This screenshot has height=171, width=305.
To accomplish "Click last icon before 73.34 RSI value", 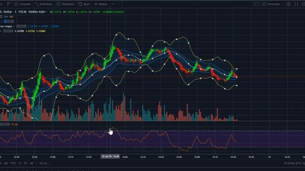I will click(x=8, y=124).
